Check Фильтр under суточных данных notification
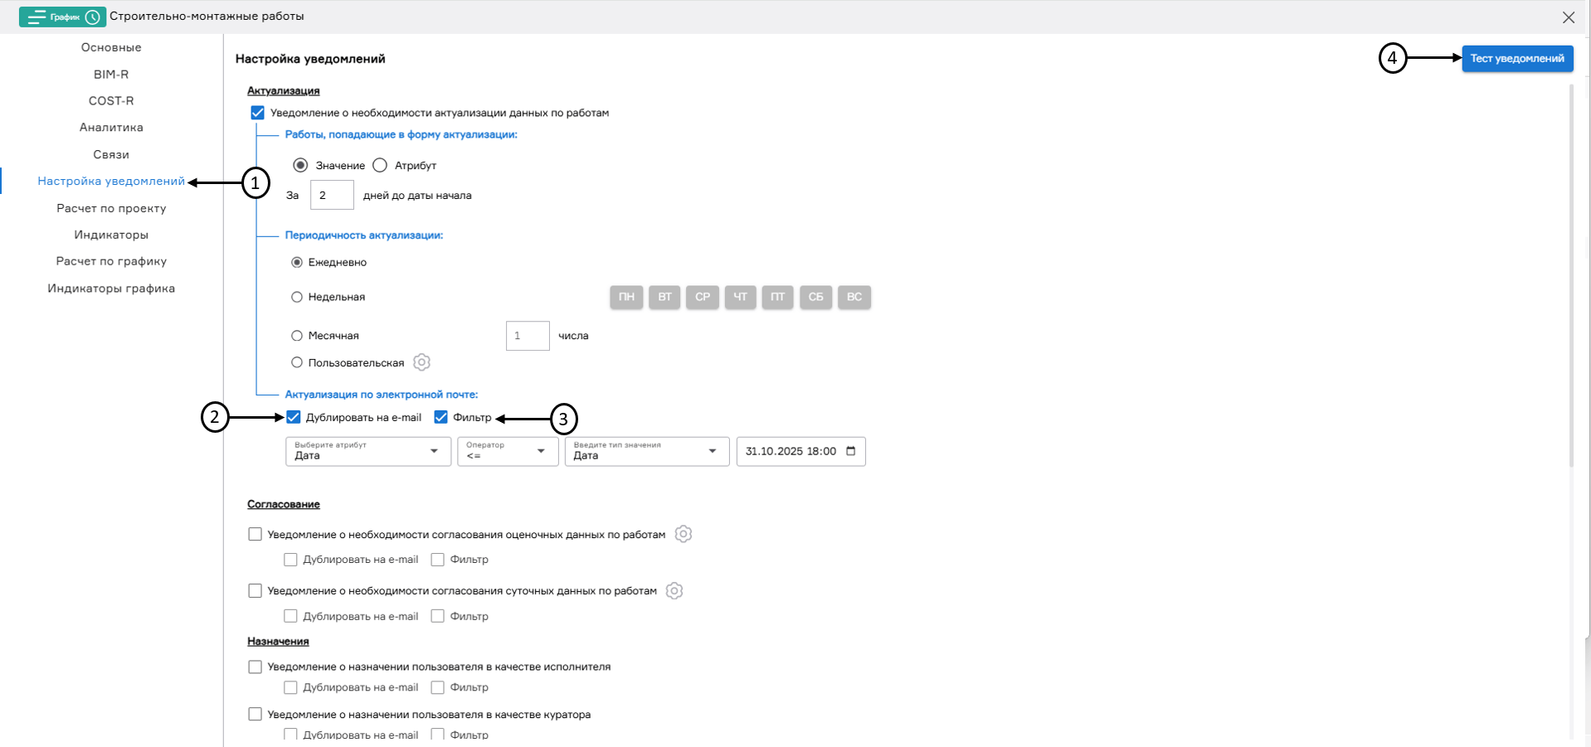This screenshot has height=747, width=1591. pos(437,615)
